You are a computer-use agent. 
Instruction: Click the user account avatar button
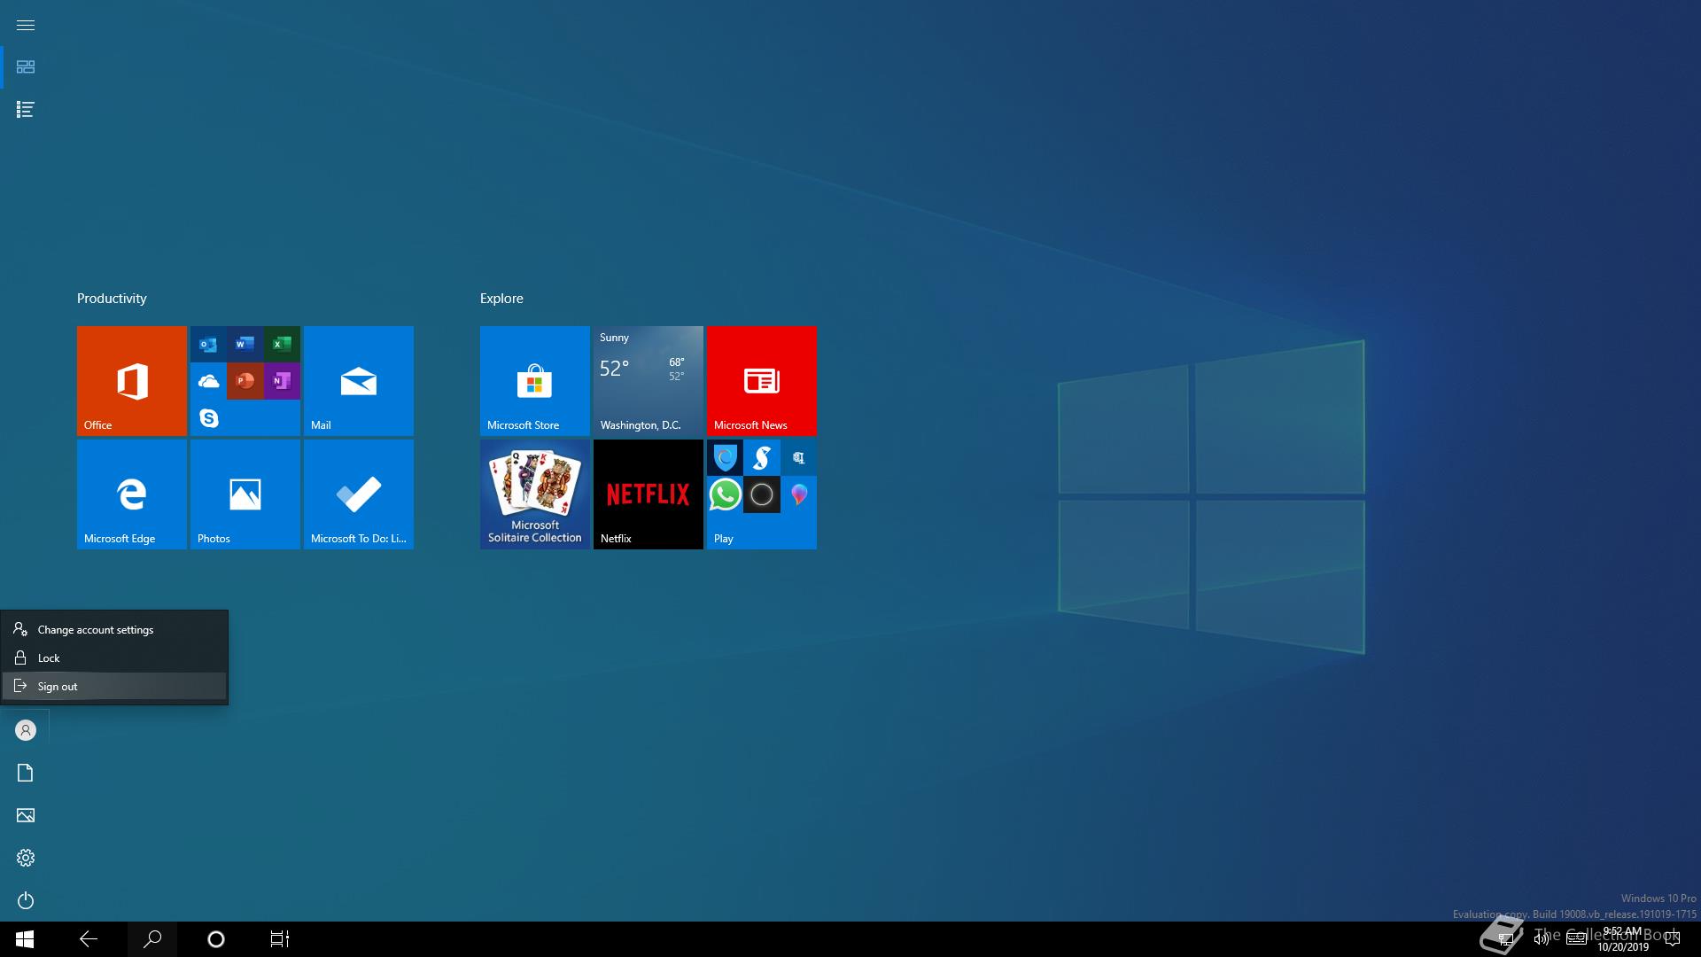pos(26,730)
